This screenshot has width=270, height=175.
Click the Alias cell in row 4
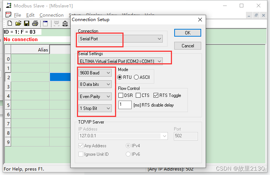tap(30, 96)
